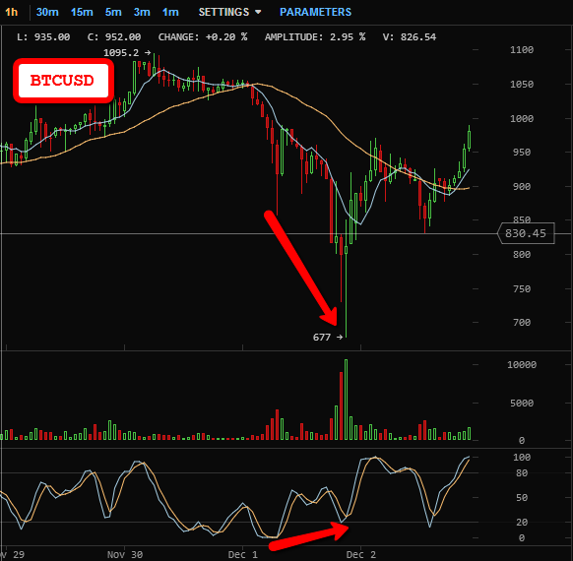Click the 20 oscillator level label
573x561 pixels.
[x=522, y=522]
